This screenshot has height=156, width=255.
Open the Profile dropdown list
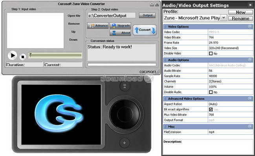(224, 18)
